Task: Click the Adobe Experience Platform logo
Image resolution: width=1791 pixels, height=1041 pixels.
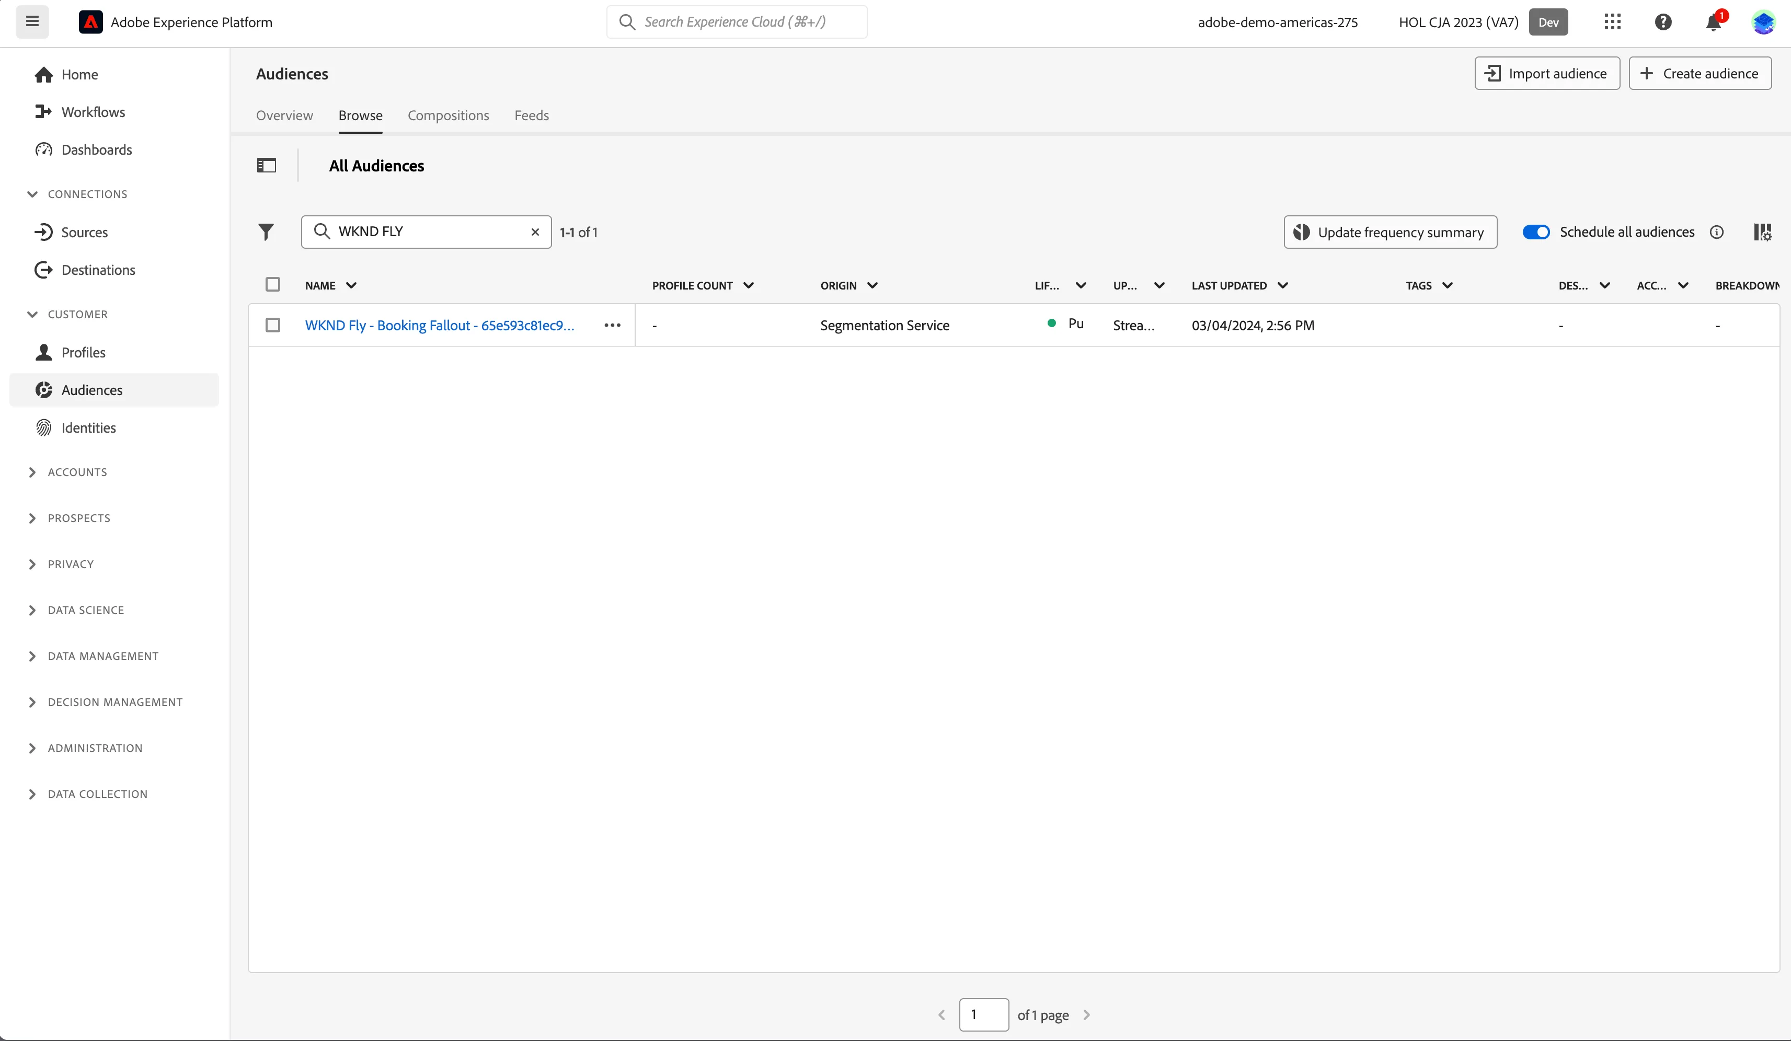Action: [90, 22]
